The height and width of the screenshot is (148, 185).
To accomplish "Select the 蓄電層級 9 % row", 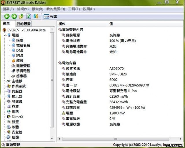I will tap(120, 119).
